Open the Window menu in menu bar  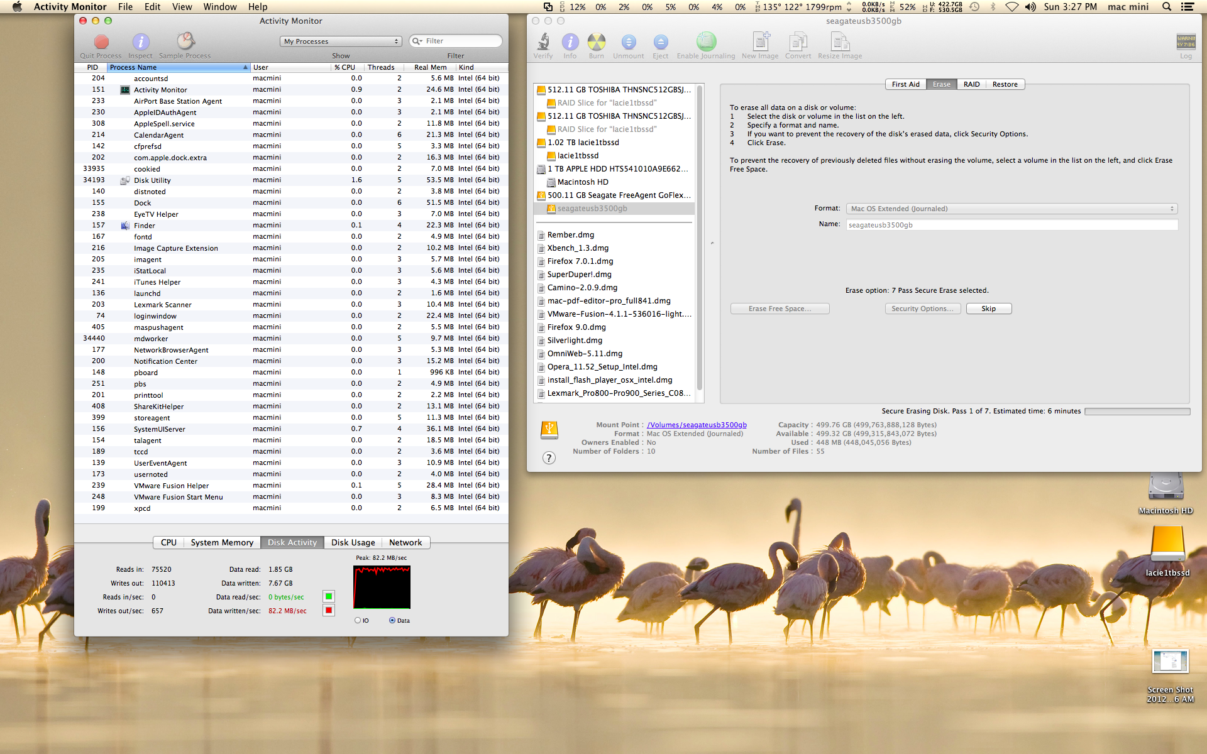click(219, 7)
